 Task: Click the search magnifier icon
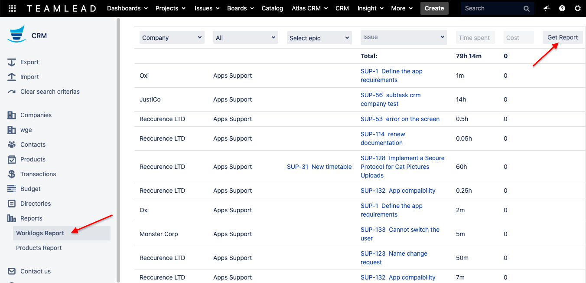coord(526,8)
